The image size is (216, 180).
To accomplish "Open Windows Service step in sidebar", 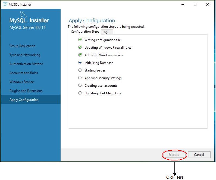I will 22,82.
